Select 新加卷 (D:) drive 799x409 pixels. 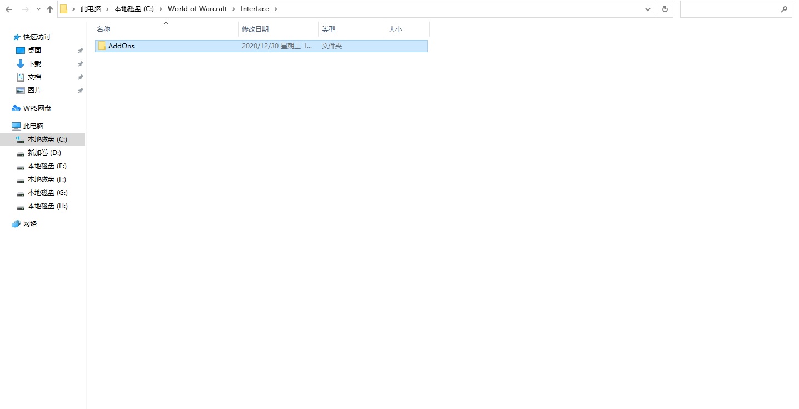click(x=44, y=153)
